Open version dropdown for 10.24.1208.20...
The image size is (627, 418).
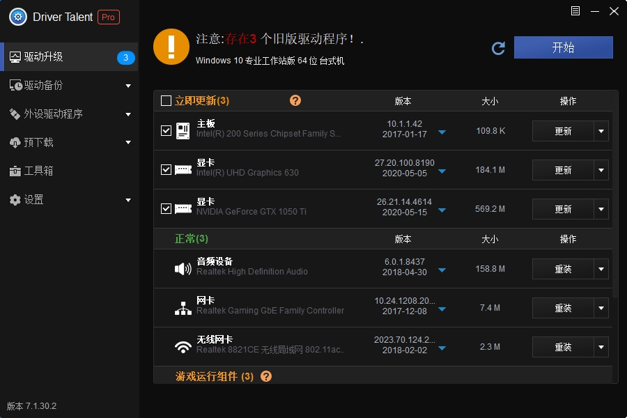tap(442, 309)
